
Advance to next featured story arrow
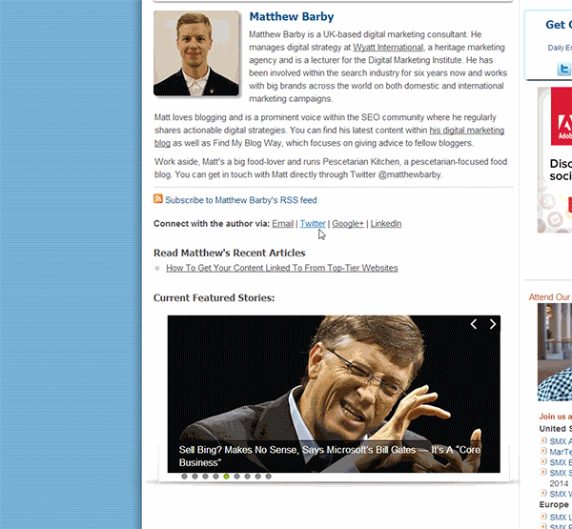pos(493,324)
